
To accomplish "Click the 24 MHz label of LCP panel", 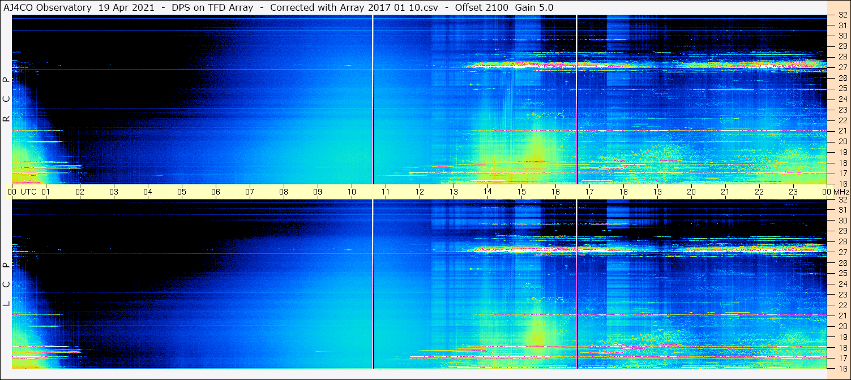I will [842, 284].
